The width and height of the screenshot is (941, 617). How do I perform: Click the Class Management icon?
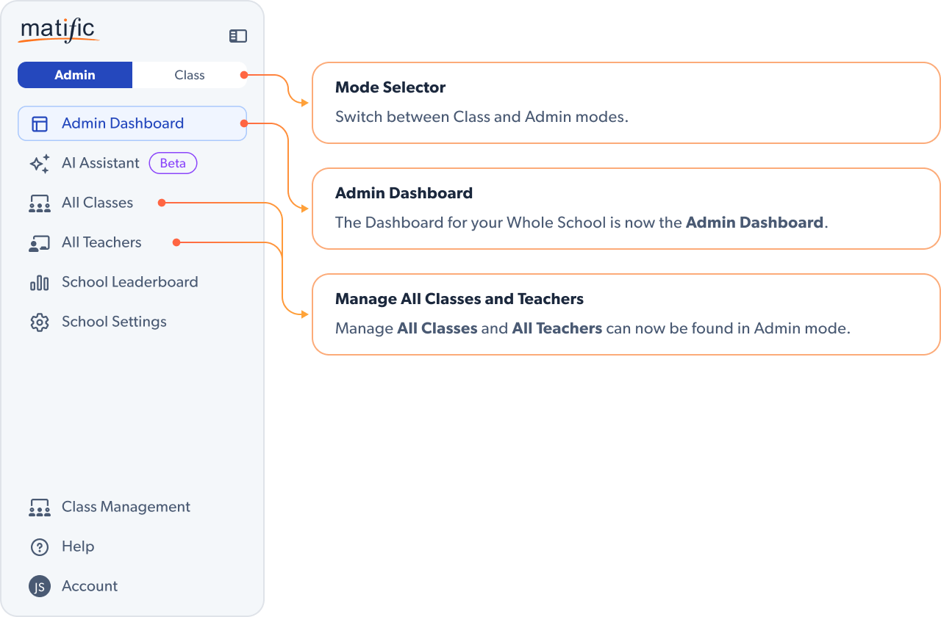pyautogui.click(x=40, y=508)
